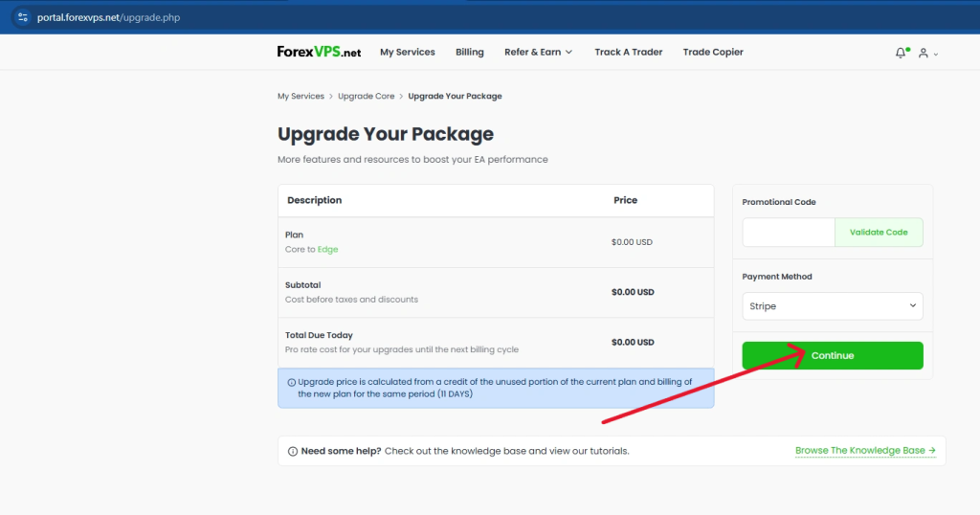This screenshot has height=515, width=980.
Task: Click the site info icon in address bar
Action: pyautogui.click(x=23, y=17)
